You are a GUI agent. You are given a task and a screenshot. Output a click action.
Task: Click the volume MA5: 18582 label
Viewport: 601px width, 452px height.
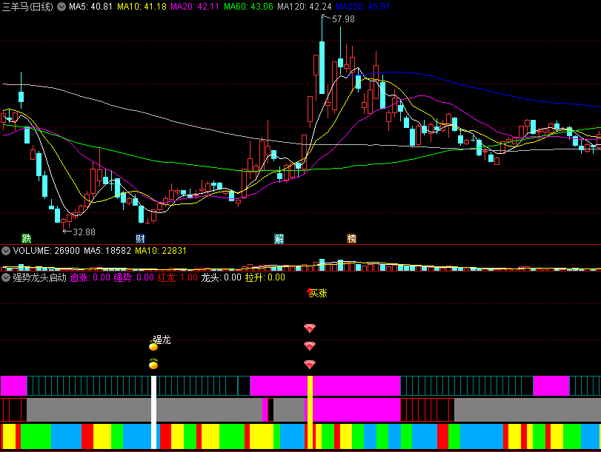pos(107,251)
